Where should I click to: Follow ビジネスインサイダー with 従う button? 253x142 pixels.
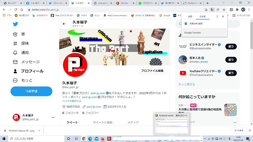[x=231, y=47]
